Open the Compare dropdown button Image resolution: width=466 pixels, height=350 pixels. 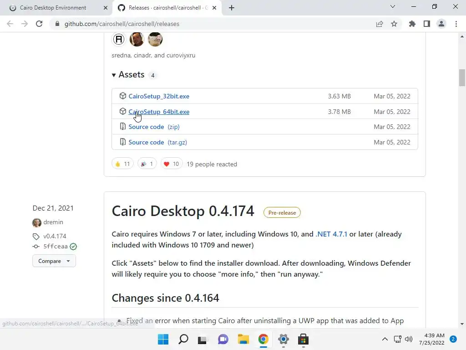coord(54,261)
